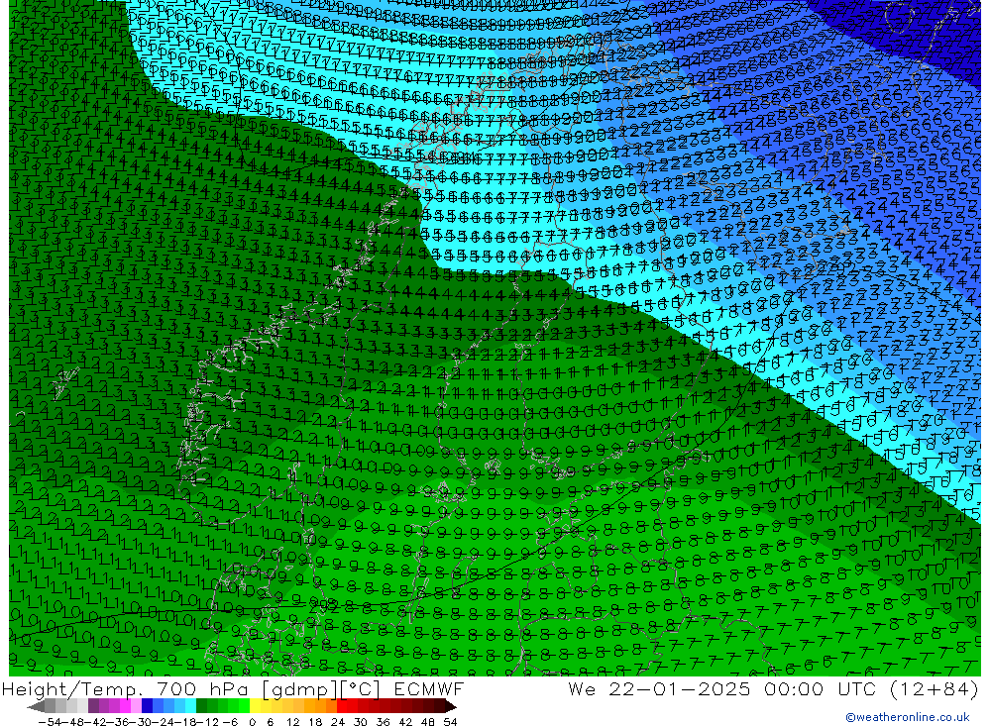991x726 pixels.
Task: Select the dark green -12°C legend swatch
Action: 201,707
